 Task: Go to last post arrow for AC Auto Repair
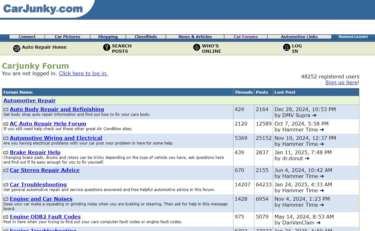pos(322,130)
